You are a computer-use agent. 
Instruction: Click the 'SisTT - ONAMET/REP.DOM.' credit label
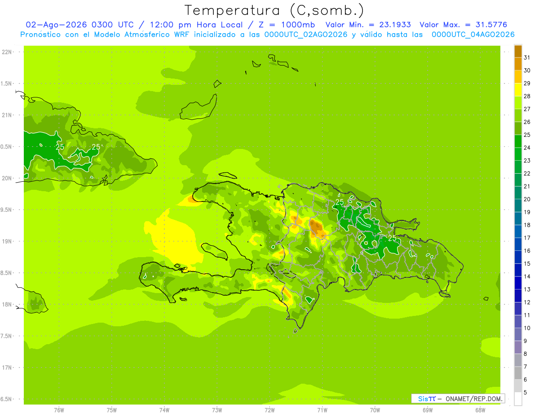pos(458,398)
